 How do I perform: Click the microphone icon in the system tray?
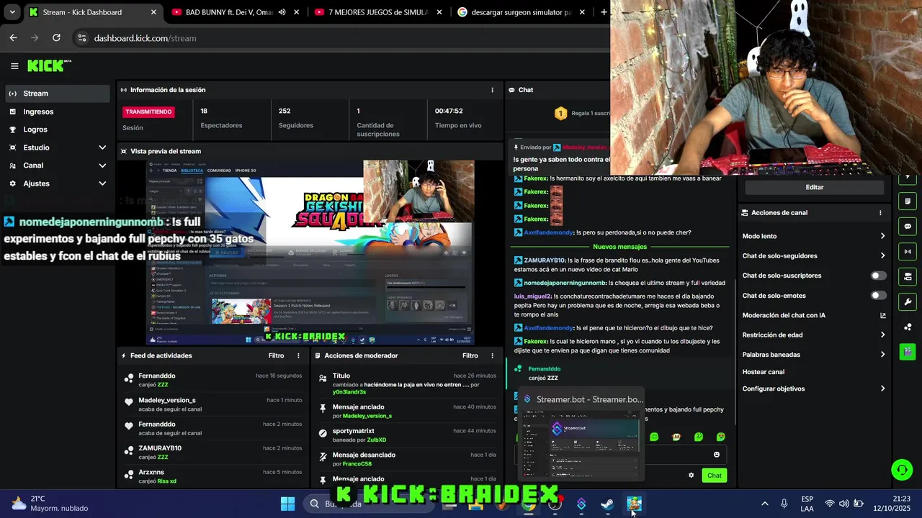point(784,504)
